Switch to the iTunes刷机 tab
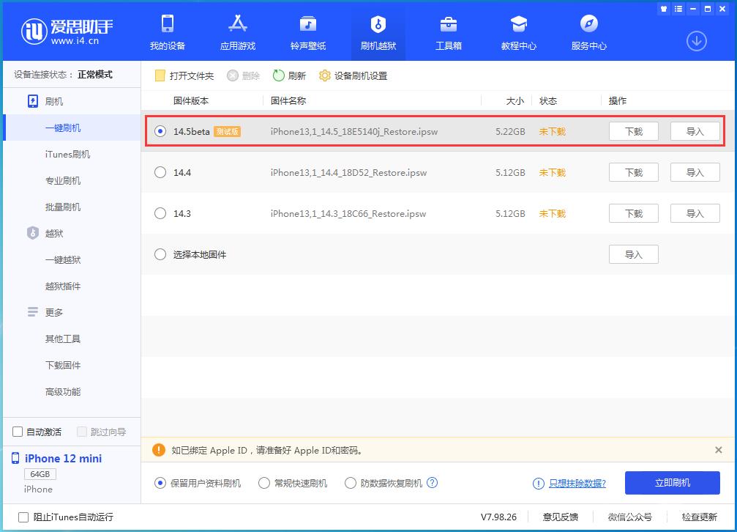The height and width of the screenshot is (532, 737). [64, 154]
